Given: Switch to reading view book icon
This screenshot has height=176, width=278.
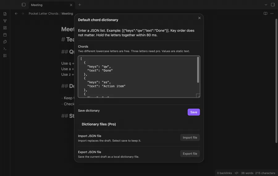Looking at the screenshot, I should [265, 14].
